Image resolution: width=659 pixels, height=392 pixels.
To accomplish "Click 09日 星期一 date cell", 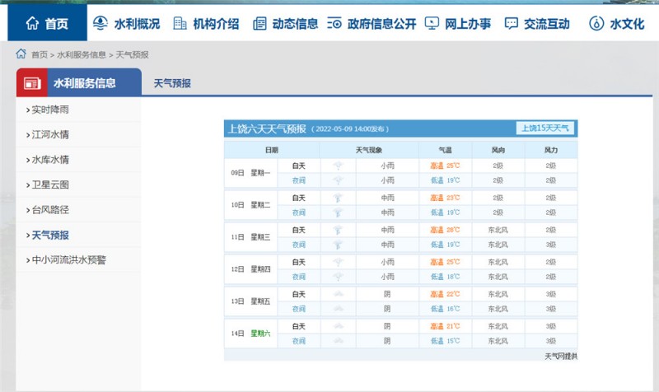I will click(251, 173).
